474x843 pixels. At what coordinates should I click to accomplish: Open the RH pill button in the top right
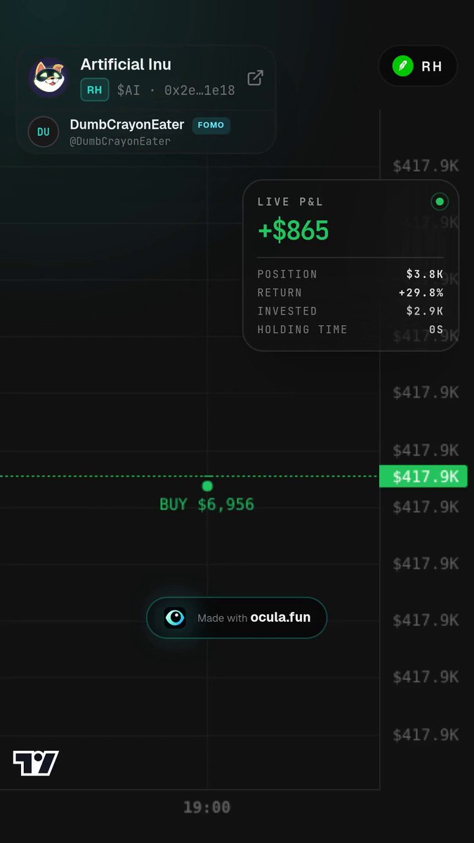[x=418, y=67]
